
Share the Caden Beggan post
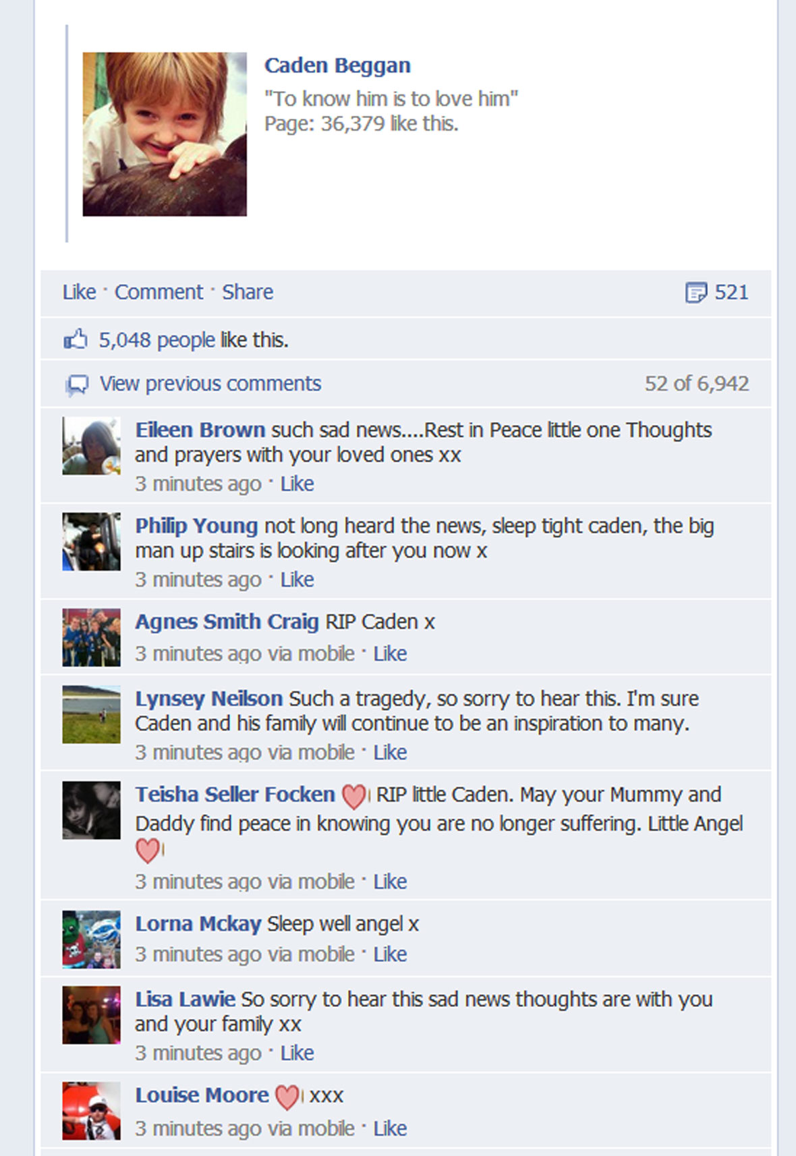click(x=248, y=292)
